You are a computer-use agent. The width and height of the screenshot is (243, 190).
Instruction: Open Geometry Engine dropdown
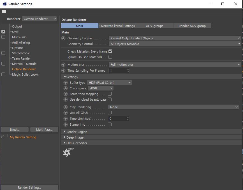[175, 38]
